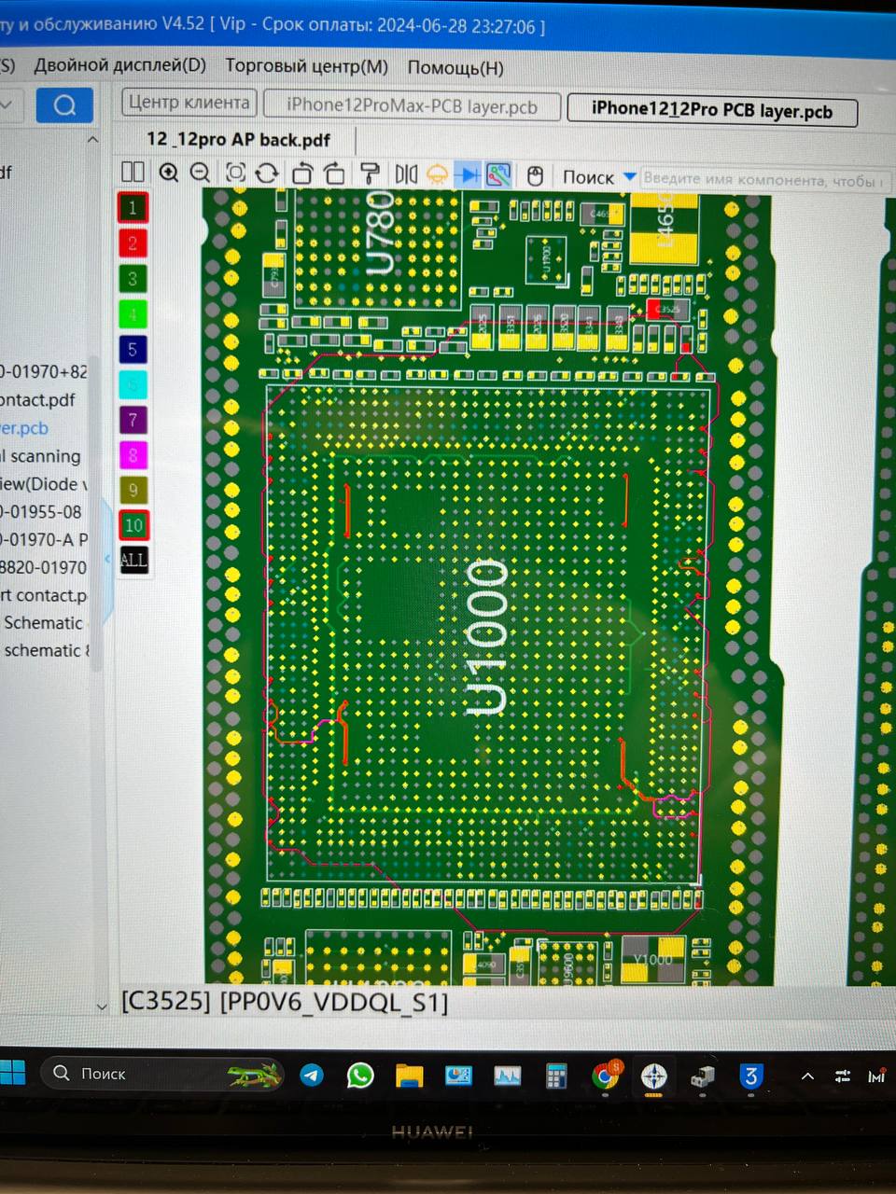The width and height of the screenshot is (896, 1194).
Task: Switch to the iPhone12ProMax-PCB layer.pcb tab
Action: click(412, 106)
